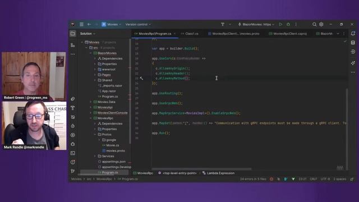359x202 pixels.
Task: Toggle read-only lock in status bar
Action: [x=352, y=179]
